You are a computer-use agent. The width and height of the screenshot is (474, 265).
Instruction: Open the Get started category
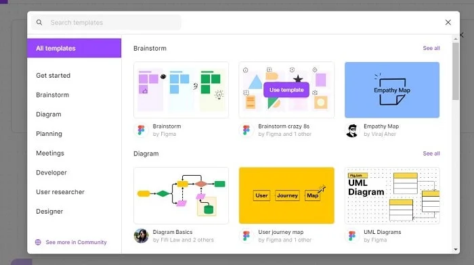click(x=53, y=76)
